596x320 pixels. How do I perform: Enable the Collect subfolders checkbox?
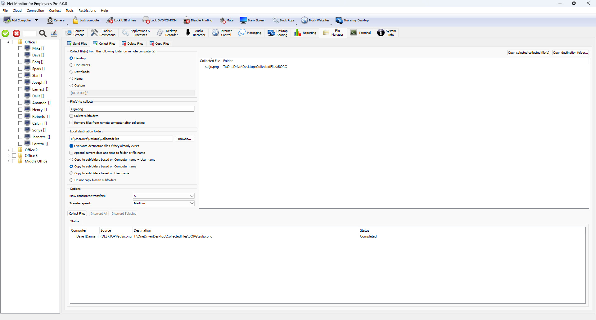71,116
